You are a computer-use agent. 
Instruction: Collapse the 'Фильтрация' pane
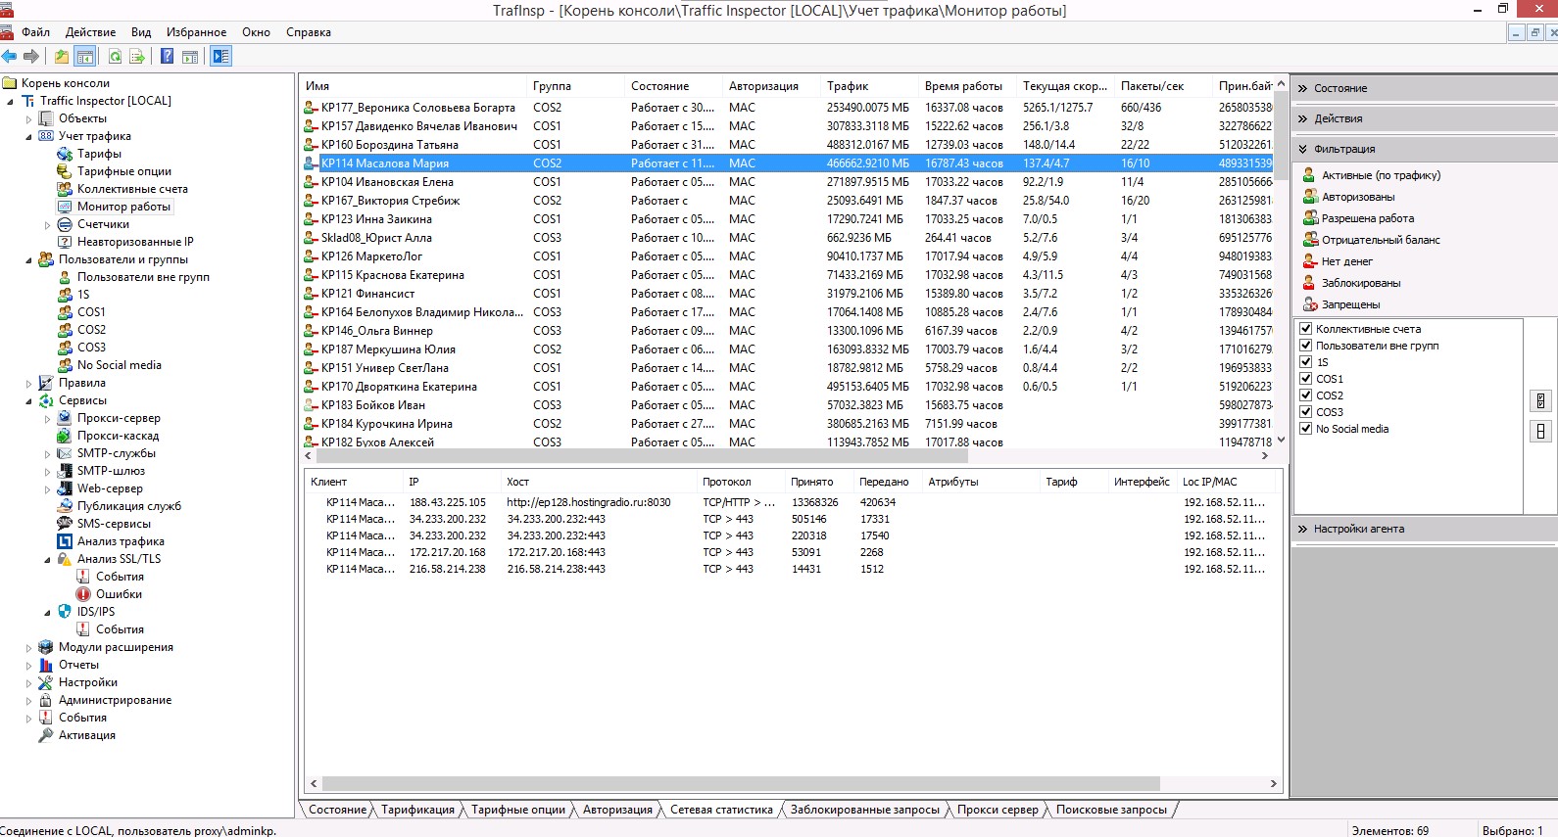click(1425, 149)
